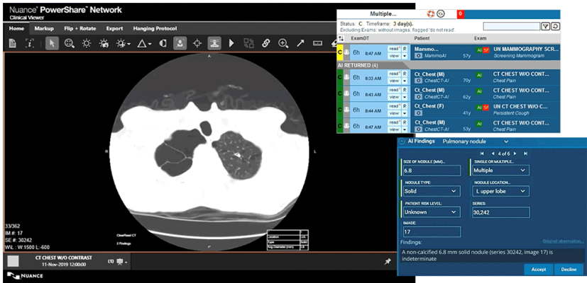This screenshot has width=587, height=283.
Task: Open the Nodule Type dropdown showing Solid
Action: [x=430, y=191]
